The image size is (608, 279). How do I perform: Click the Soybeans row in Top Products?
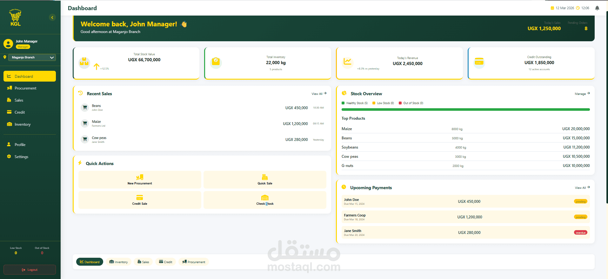465,147
